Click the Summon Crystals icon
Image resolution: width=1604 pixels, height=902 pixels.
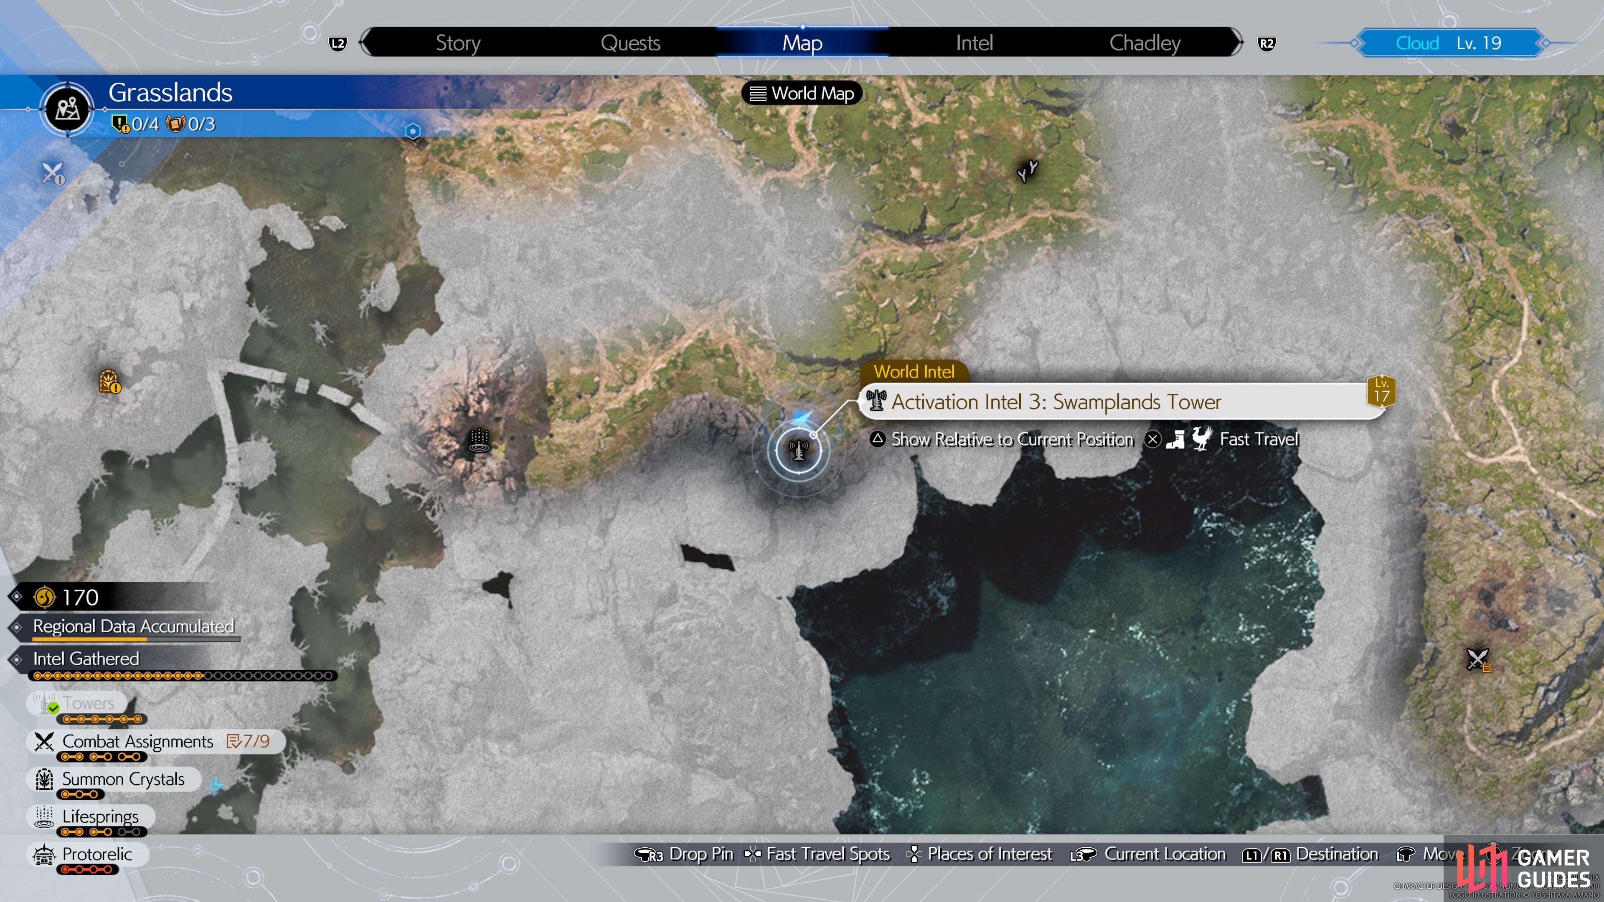pyautogui.click(x=43, y=779)
